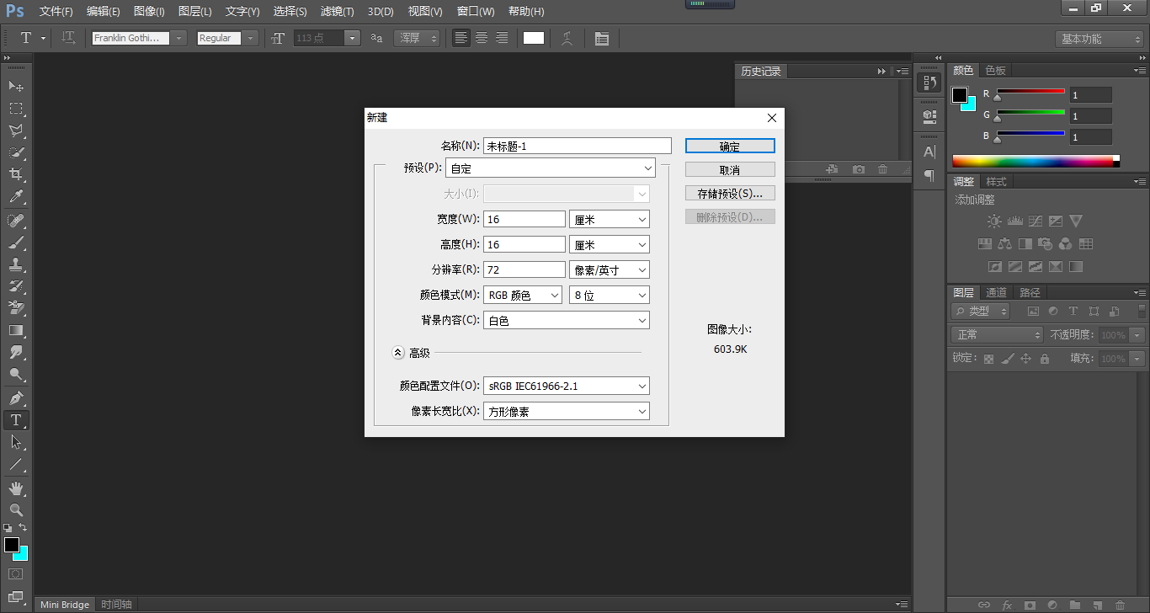1150x613 pixels.
Task: Click the 名称 name input field
Action: tap(577, 146)
